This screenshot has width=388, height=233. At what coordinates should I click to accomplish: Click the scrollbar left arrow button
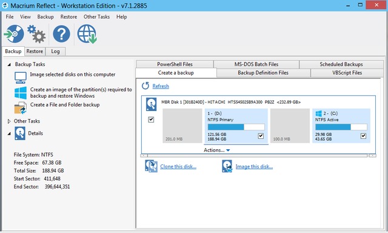(144, 155)
